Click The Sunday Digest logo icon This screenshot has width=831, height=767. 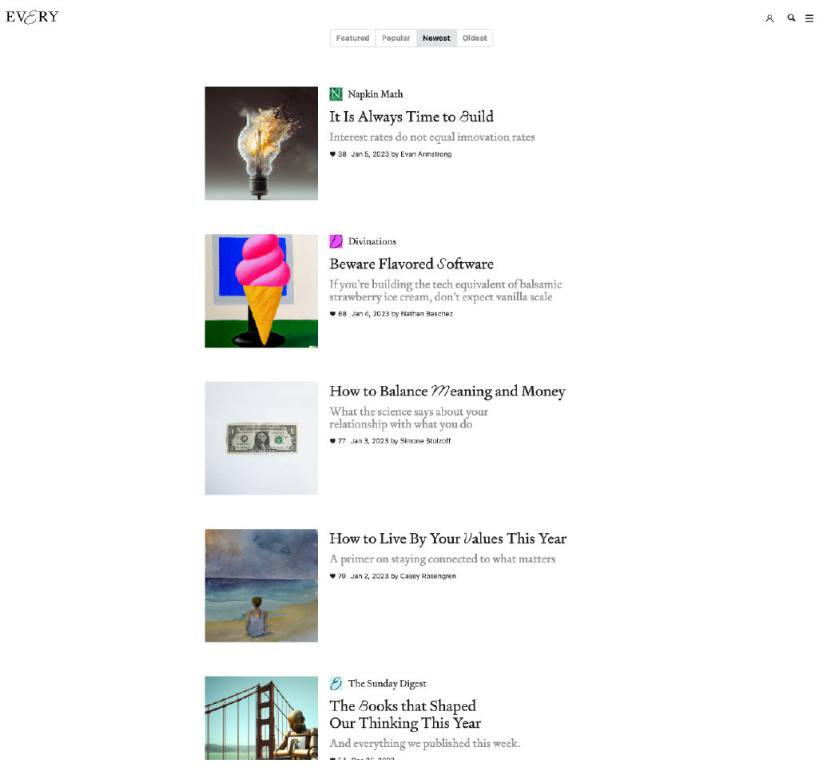point(336,684)
